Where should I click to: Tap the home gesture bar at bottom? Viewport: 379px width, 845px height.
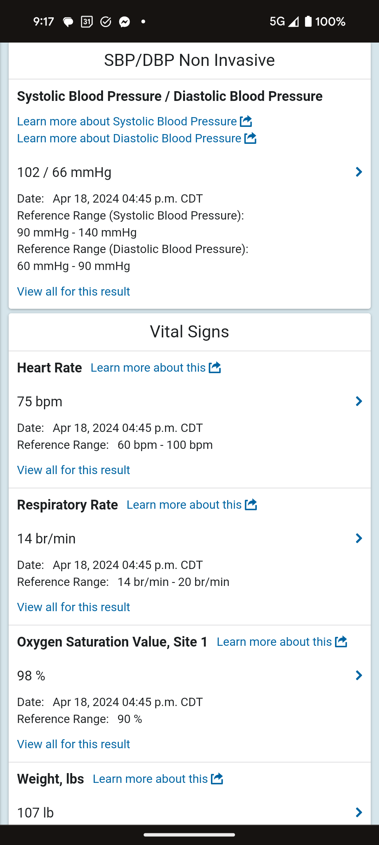[x=189, y=835]
